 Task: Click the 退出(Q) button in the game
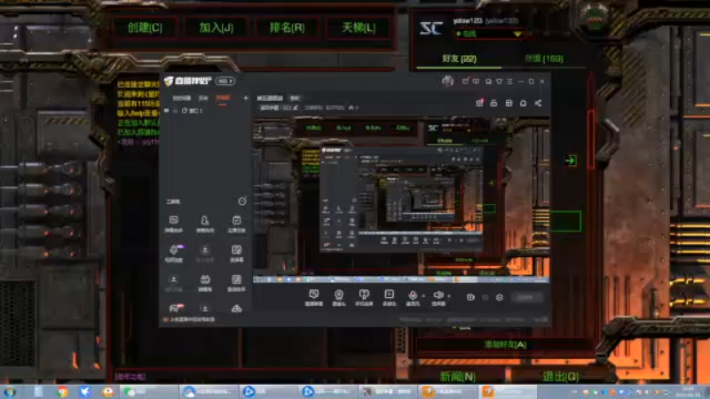click(x=560, y=376)
